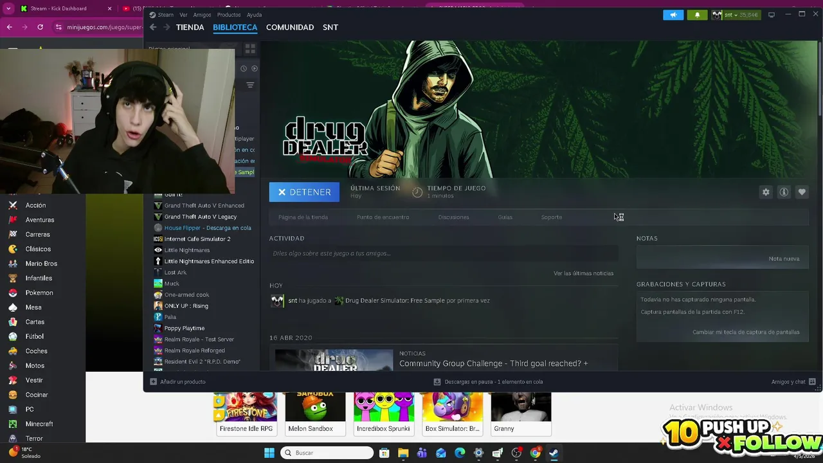The width and height of the screenshot is (823, 463).
Task: Show ready-to-play games filter icon
Action: (255, 68)
